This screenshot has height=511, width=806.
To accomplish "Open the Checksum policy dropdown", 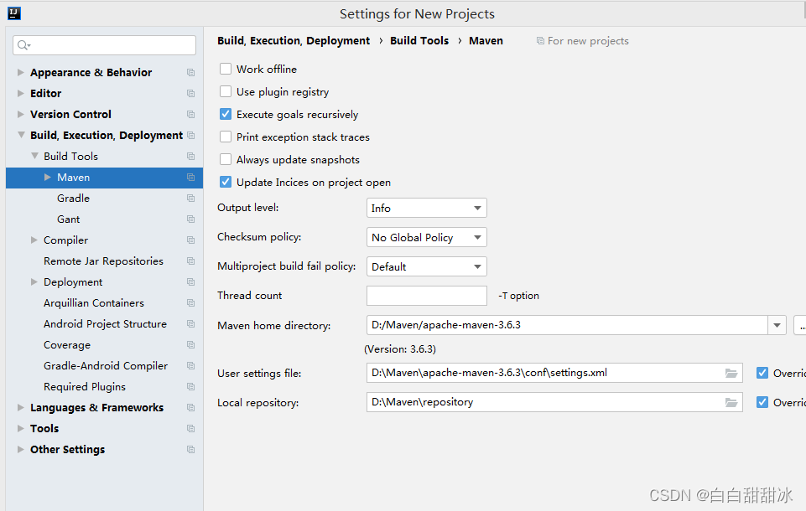I will click(x=427, y=237).
